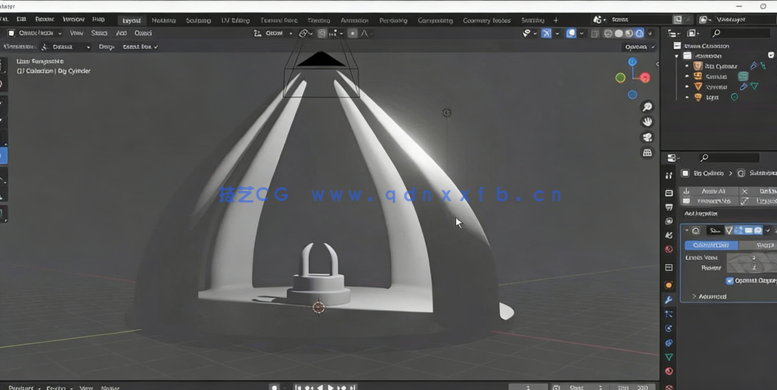Click the Light object icon in the Outliner
The width and height of the screenshot is (777, 390).
click(x=698, y=97)
